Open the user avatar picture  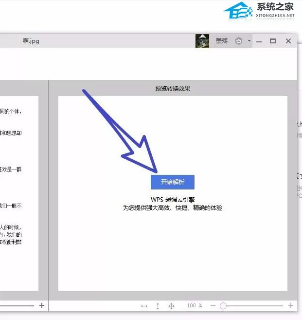(202, 41)
